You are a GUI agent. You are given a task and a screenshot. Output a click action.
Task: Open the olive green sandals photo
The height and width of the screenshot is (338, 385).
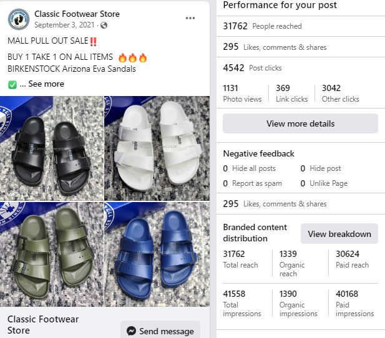point(52,254)
